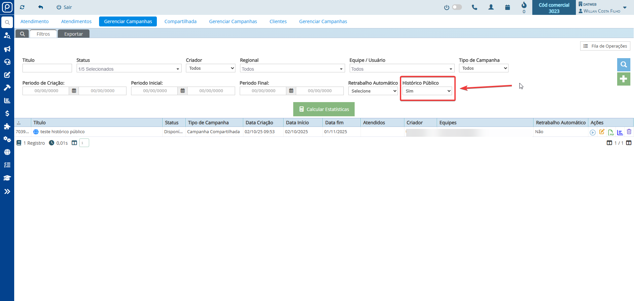Switch to the Compartilhada tab
This screenshot has height=301, width=634.
pos(180,21)
